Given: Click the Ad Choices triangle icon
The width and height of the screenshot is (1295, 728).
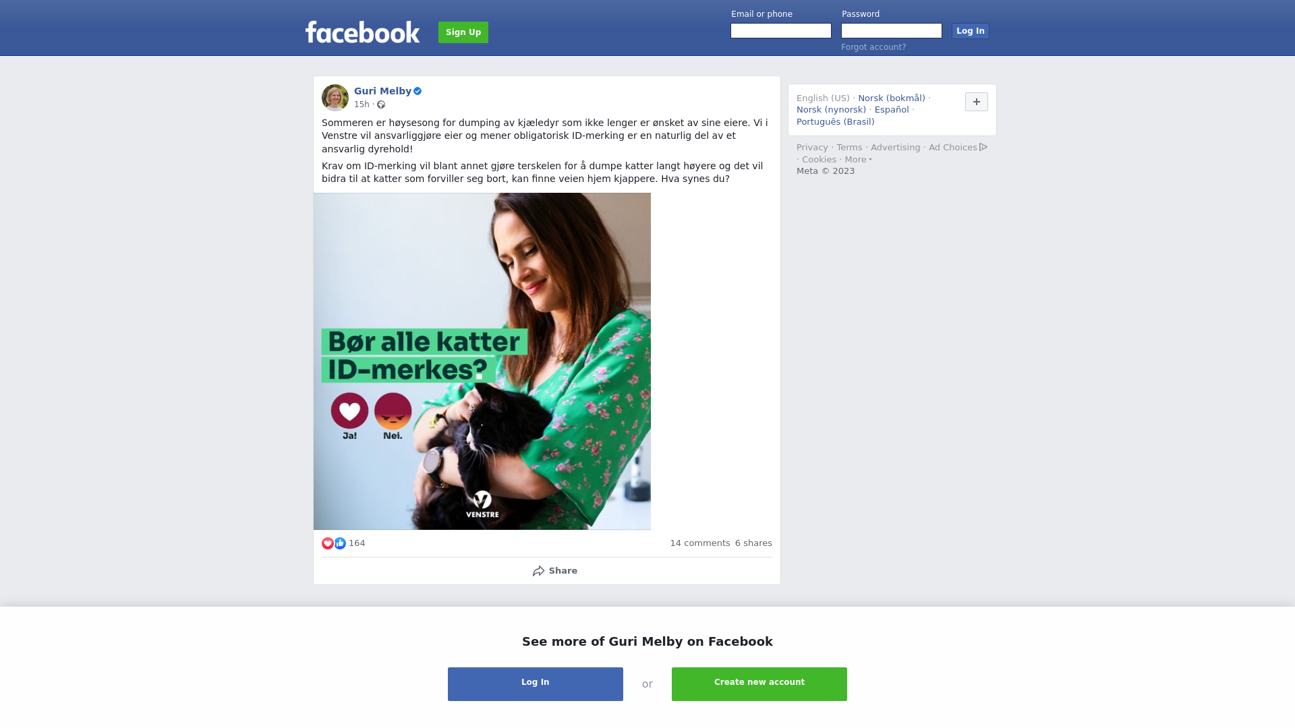Looking at the screenshot, I should [x=983, y=147].
